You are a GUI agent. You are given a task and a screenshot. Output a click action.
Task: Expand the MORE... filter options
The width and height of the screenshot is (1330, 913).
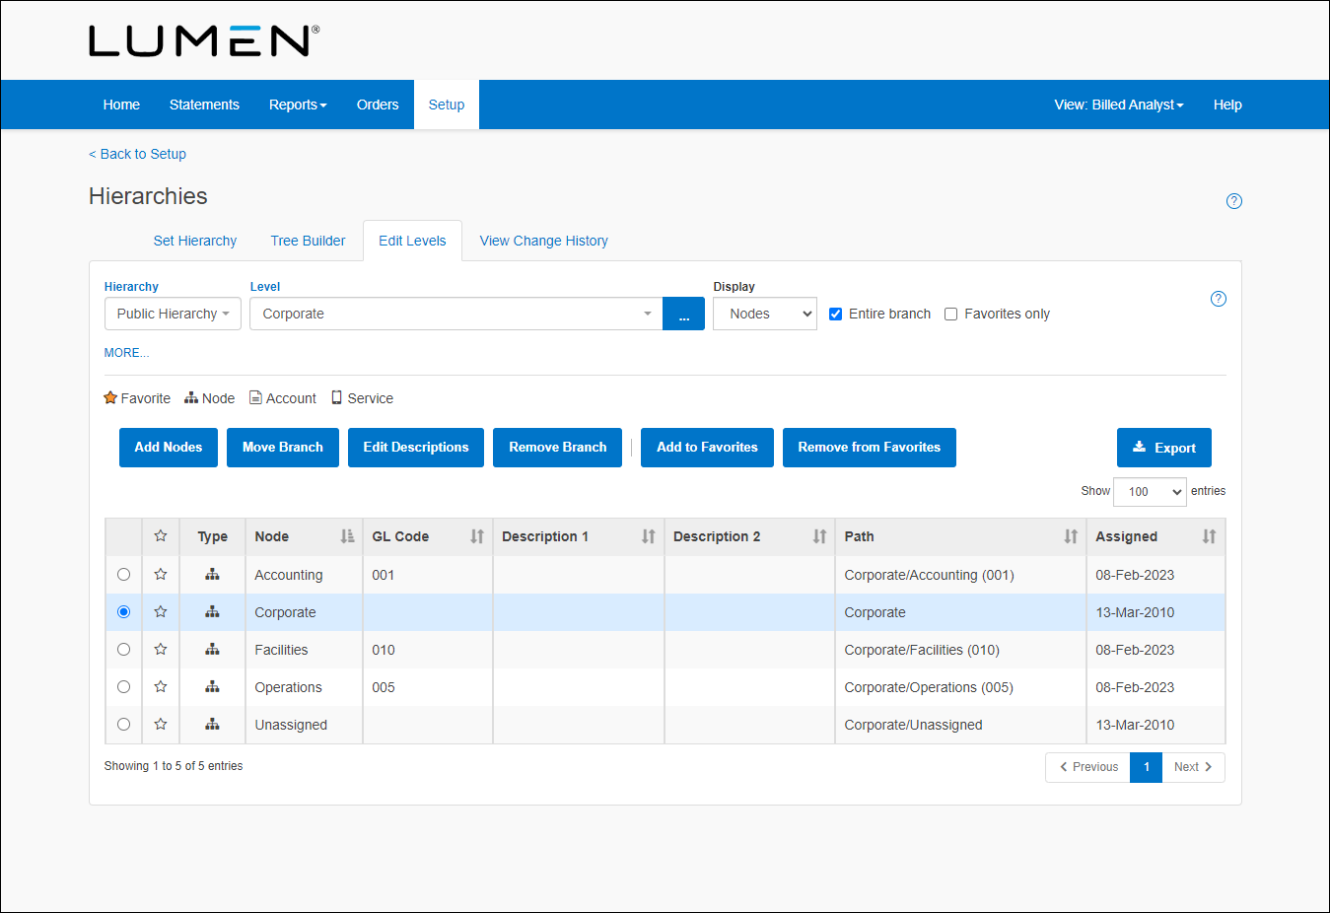coord(126,352)
